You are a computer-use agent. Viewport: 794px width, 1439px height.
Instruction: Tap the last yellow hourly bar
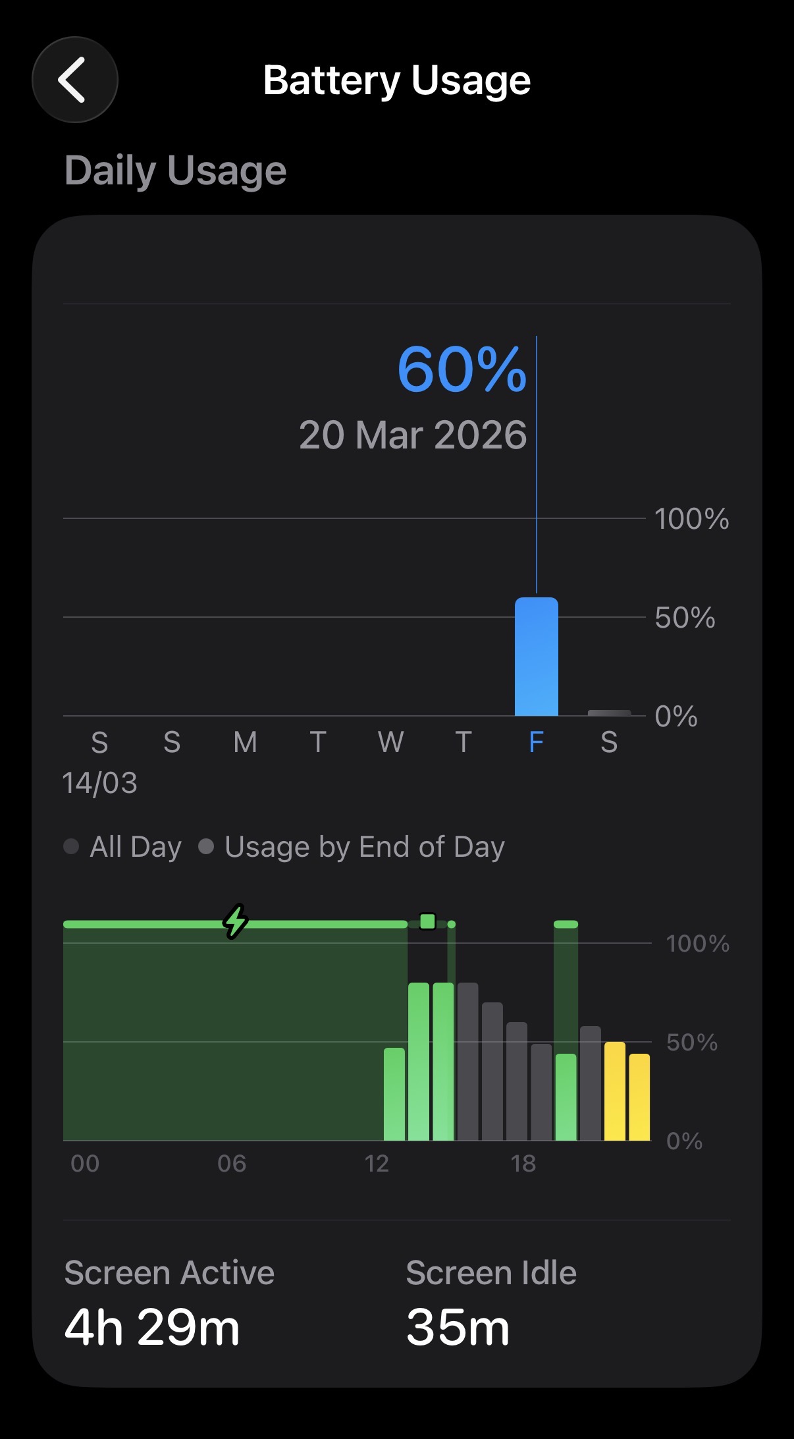(x=639, y=1097)
